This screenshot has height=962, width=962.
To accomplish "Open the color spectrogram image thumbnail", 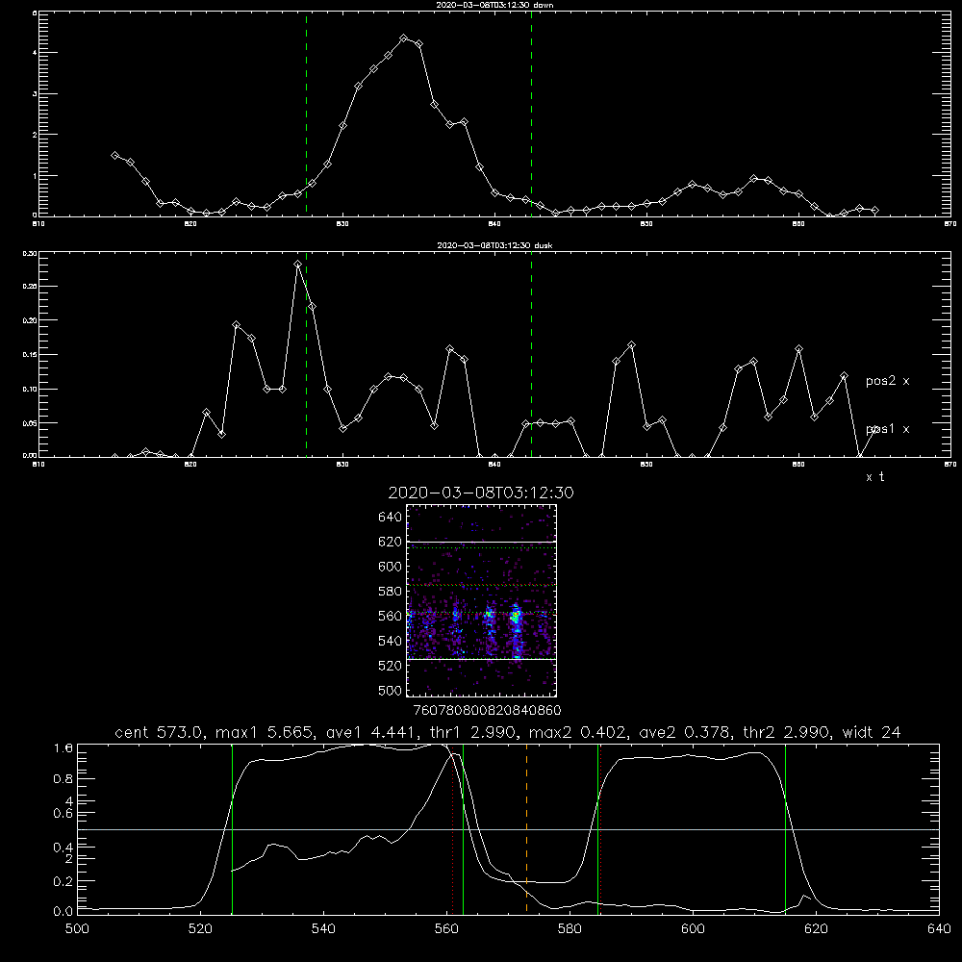I will (x=481, y=600).
